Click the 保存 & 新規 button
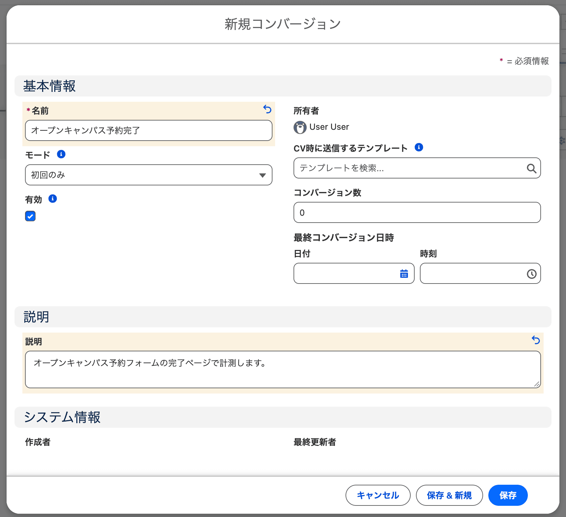 (450, 495)
